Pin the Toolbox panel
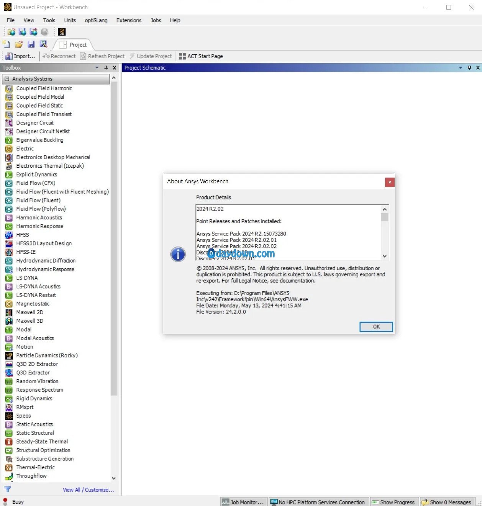The image size is (482, 506). pos(106,68)
